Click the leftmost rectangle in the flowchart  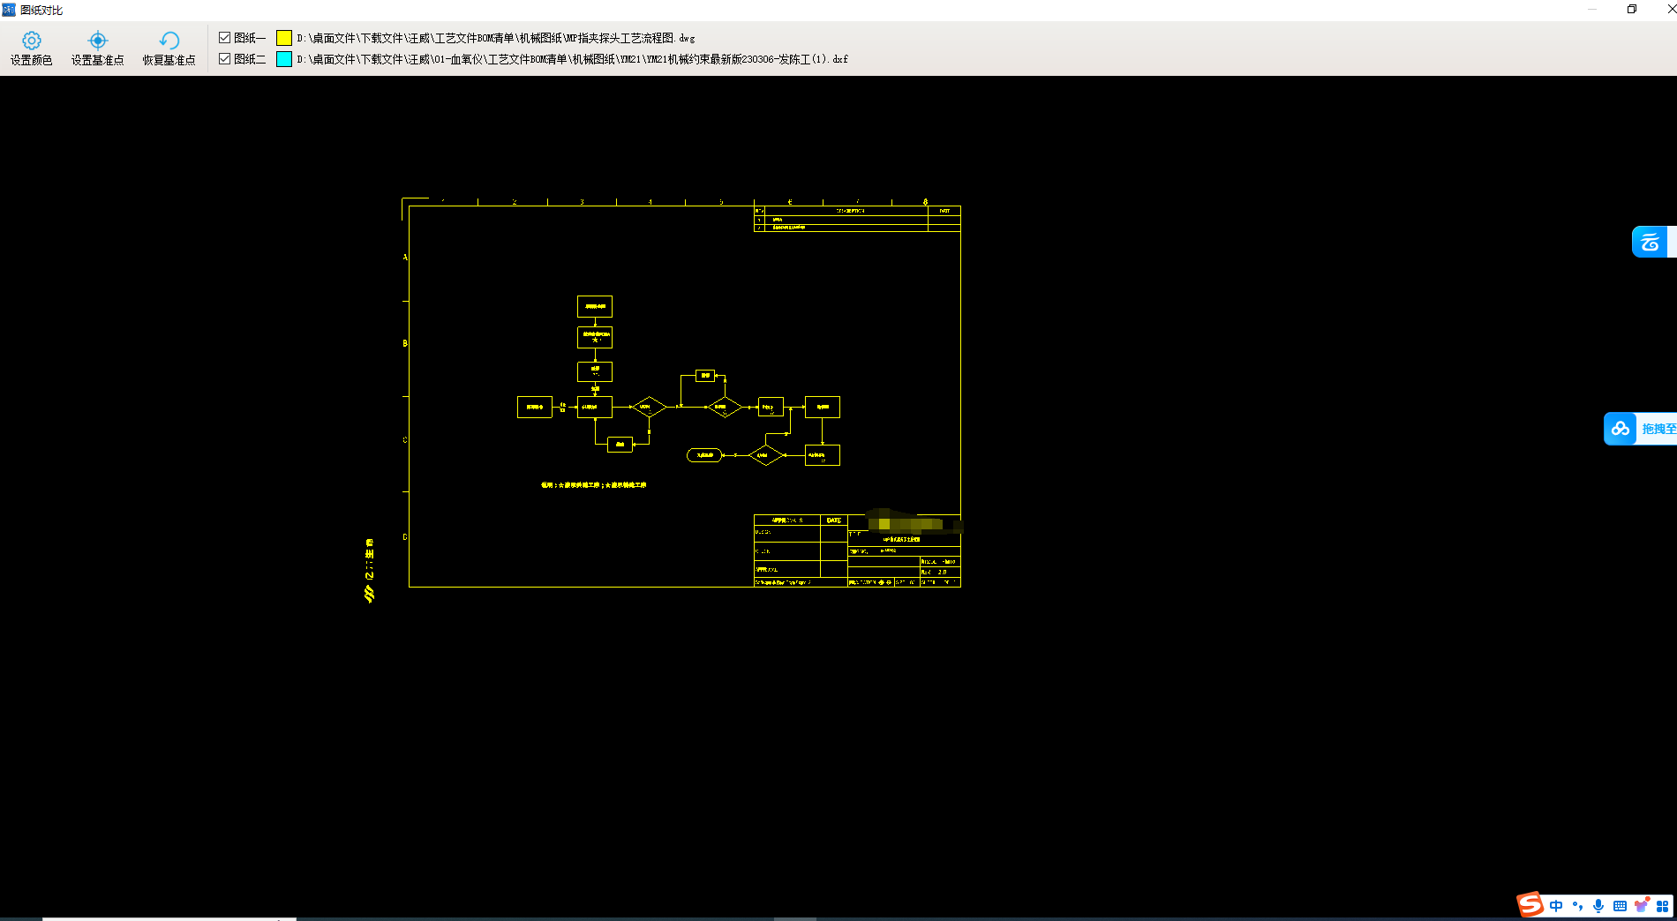(535, 407)
